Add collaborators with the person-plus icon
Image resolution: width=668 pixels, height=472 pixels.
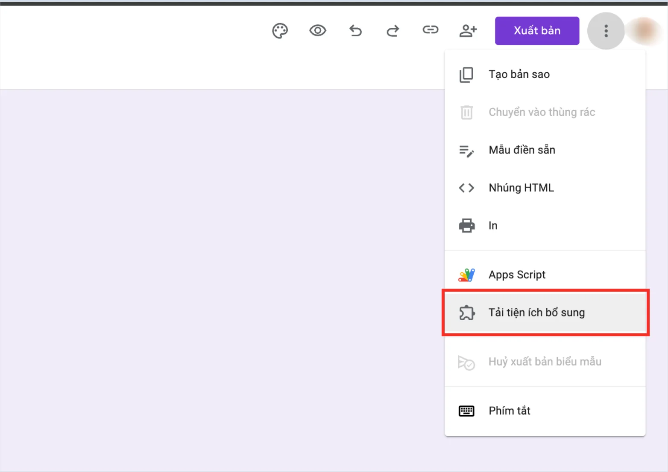coord(468,31)
